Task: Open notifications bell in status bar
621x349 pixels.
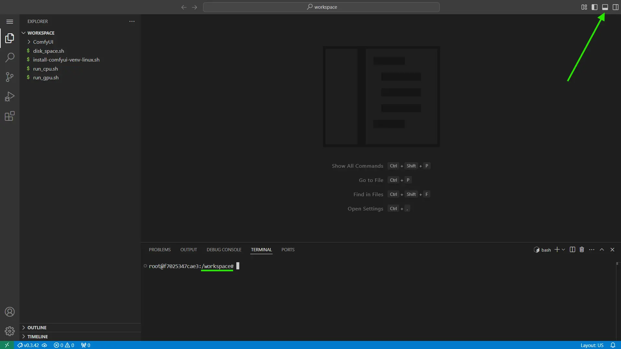Action: click(613, 345)
